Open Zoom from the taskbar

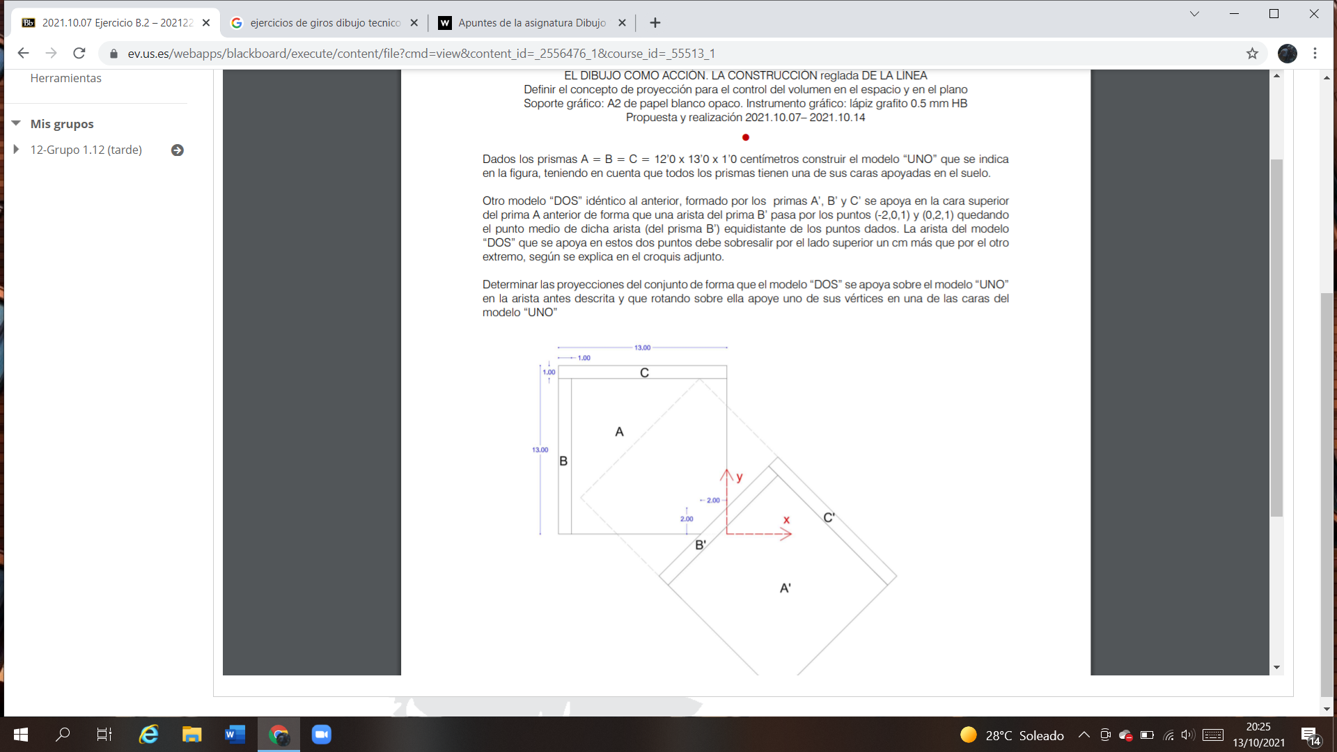pos(321,735)
